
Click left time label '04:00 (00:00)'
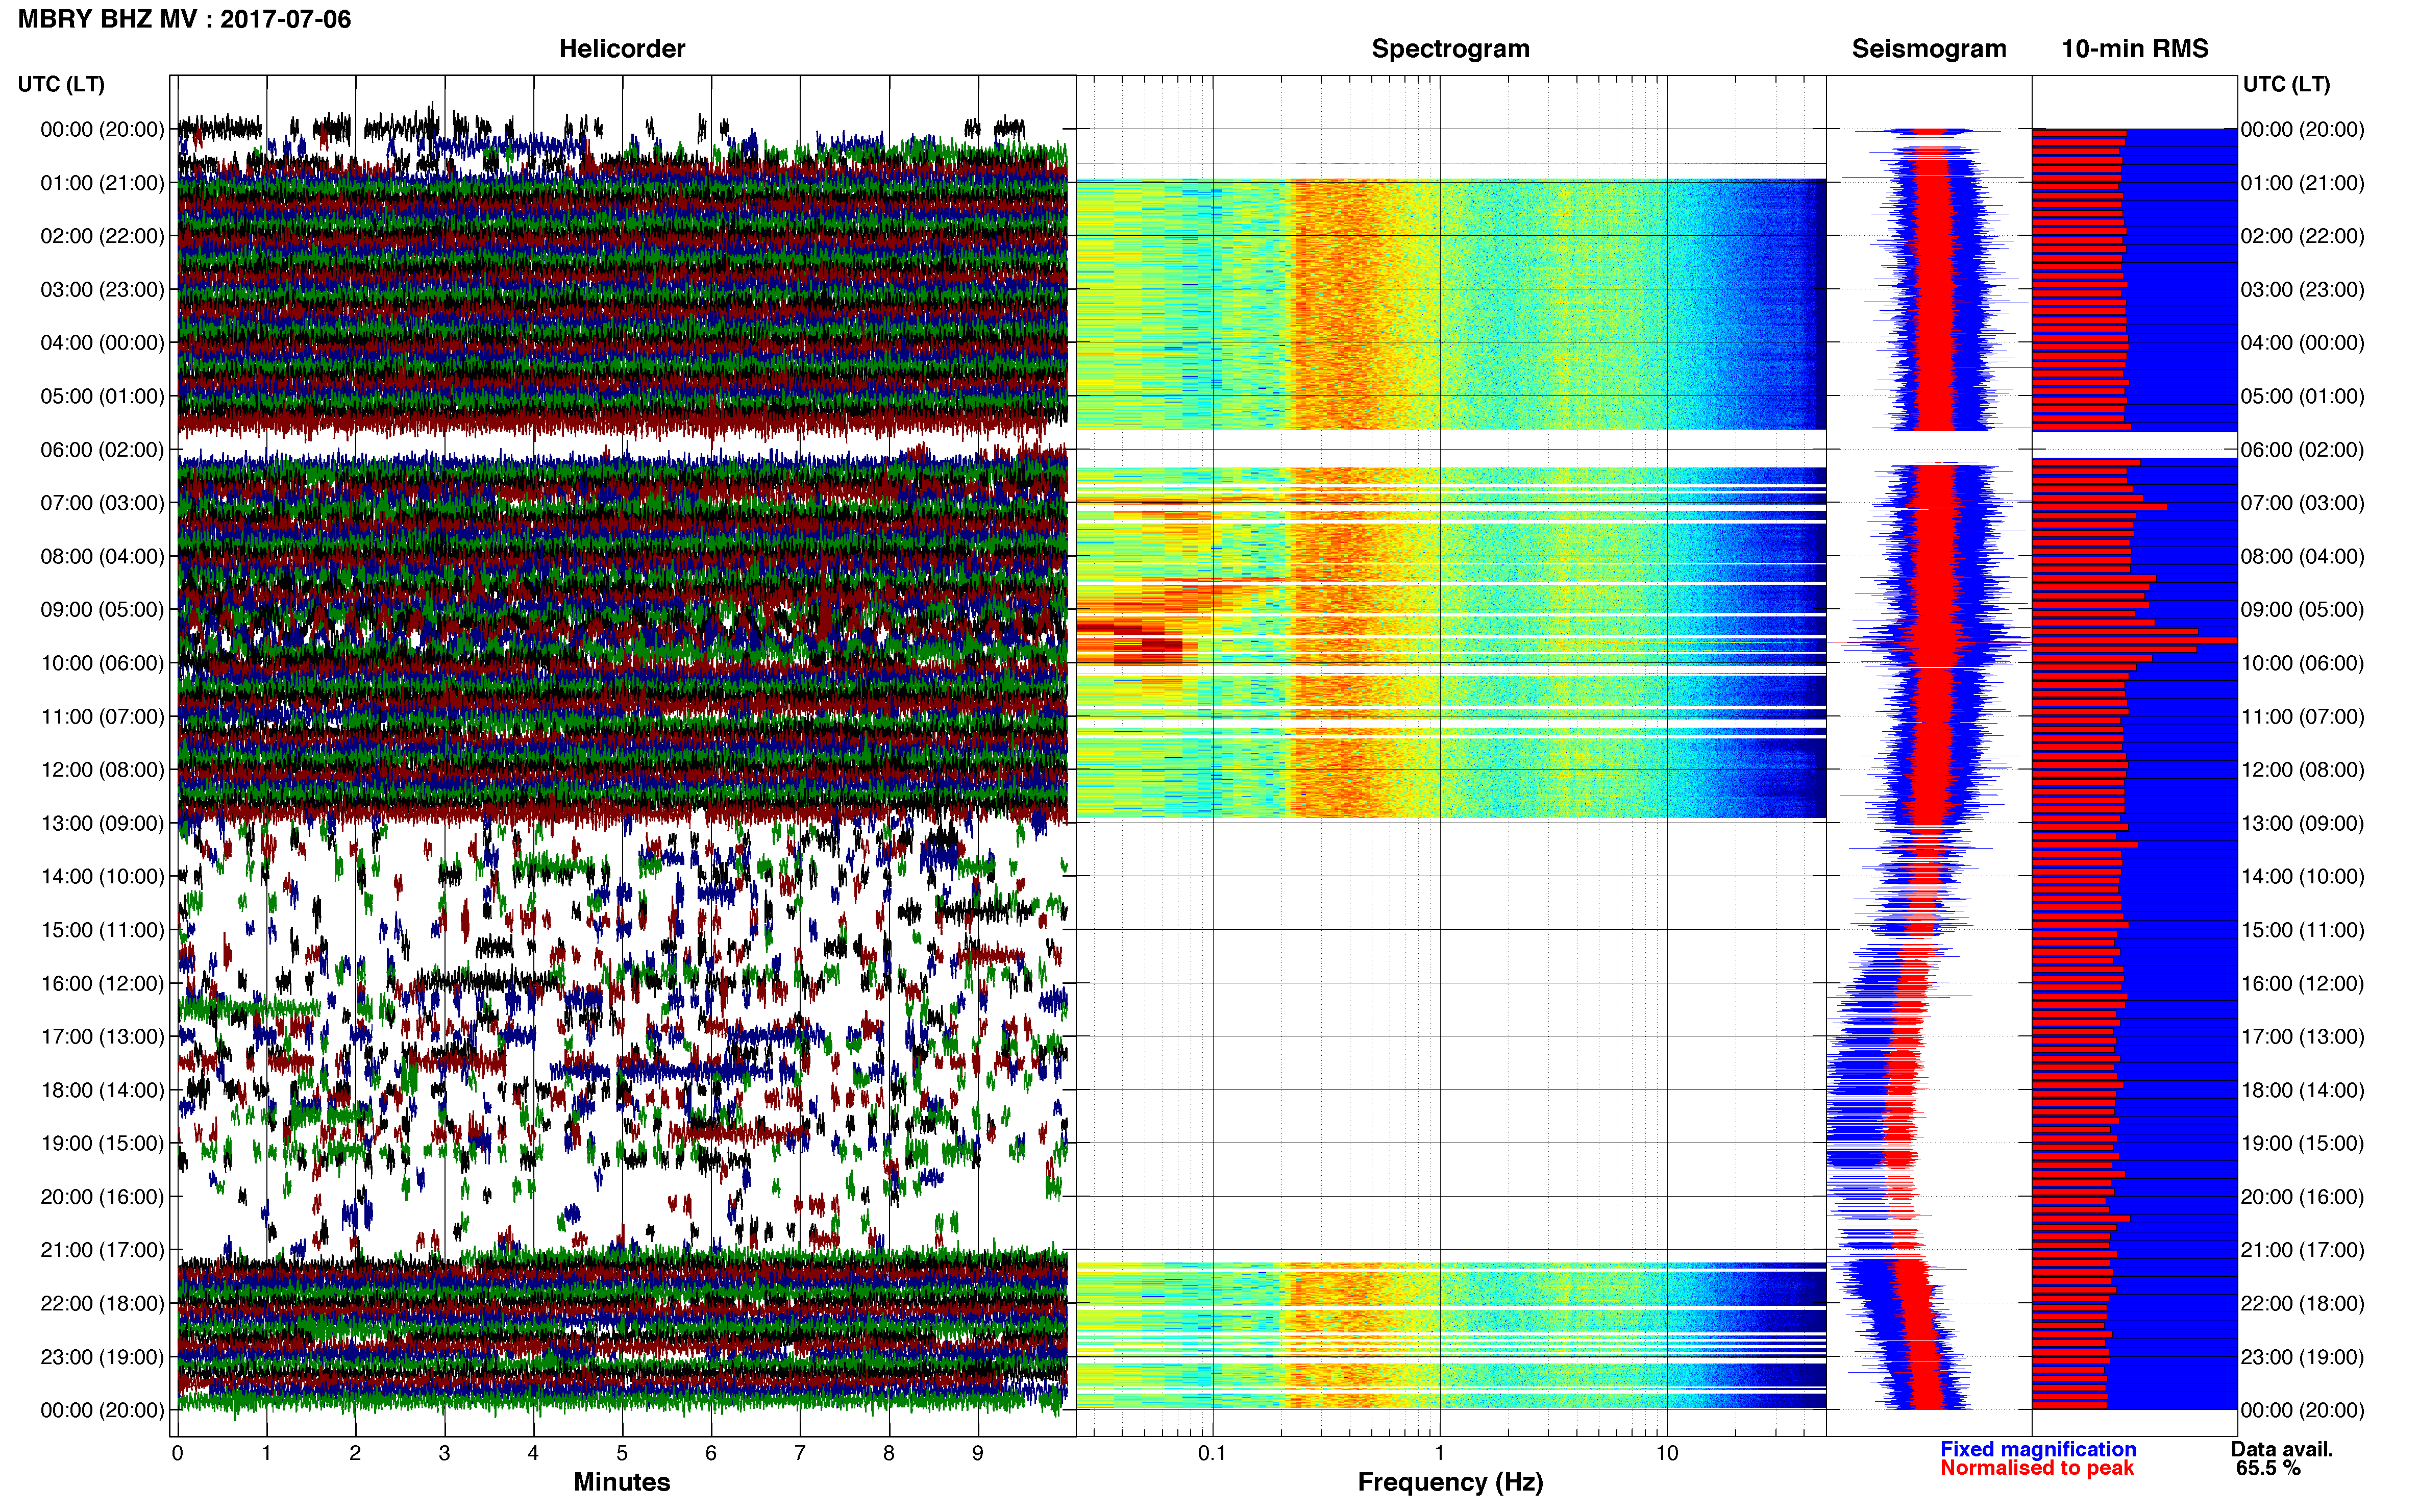pos(102,343)
